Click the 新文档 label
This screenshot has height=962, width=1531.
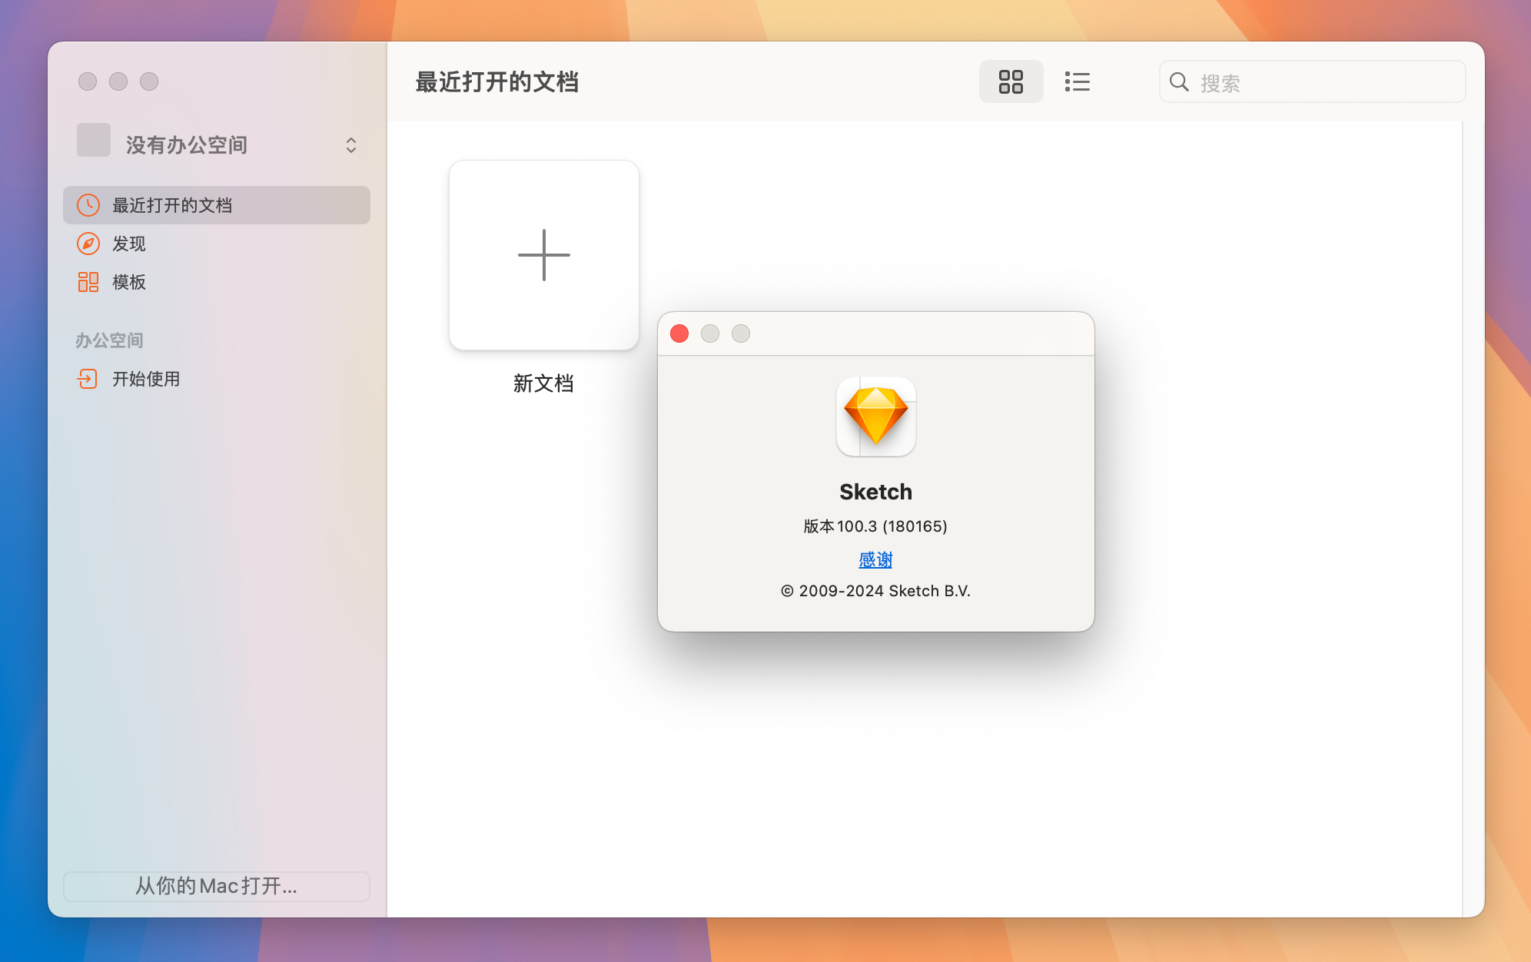pyautogui.click(x=543, y=383)
